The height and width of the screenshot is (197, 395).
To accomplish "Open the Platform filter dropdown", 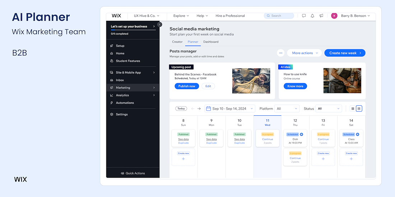I will (287, 109).
